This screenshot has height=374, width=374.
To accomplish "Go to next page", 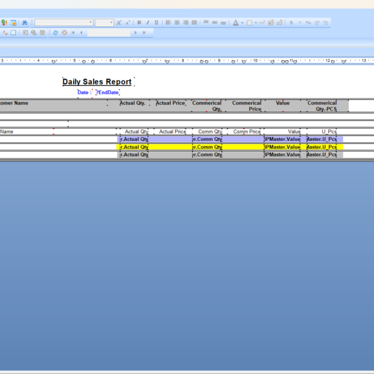I will [x=135, y=32].
